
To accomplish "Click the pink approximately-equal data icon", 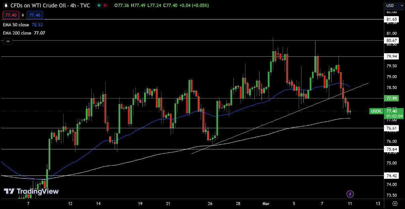I will point(105,6).
